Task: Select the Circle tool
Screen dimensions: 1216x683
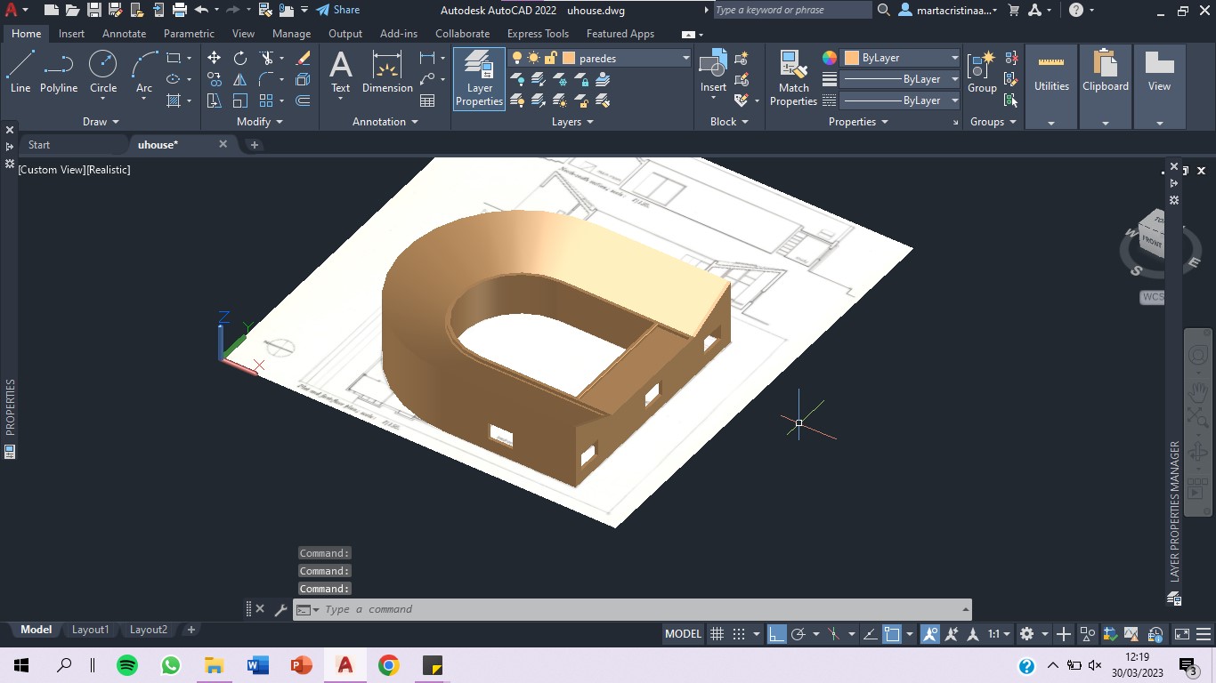Action: (103, 72)
